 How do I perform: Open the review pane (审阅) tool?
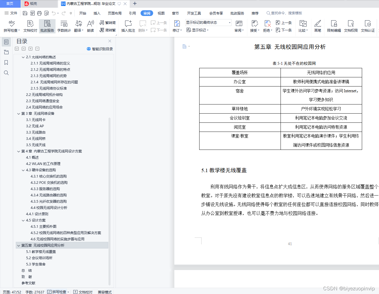pos(239,26)
